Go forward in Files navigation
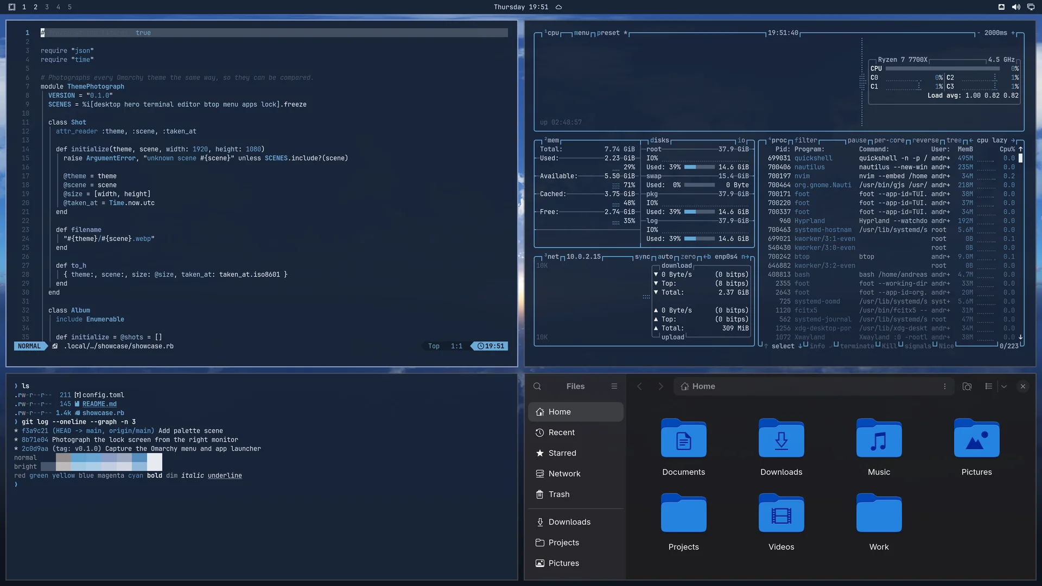This screenshot has width=1042, height=586. [x=660, y=386]
